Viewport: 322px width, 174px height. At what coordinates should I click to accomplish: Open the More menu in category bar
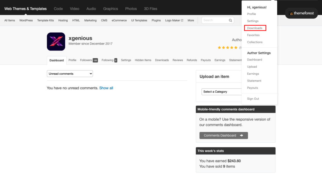click(x=191, y=20)
